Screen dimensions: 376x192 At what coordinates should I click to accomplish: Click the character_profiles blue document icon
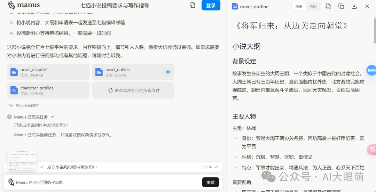(x=14, y=90)
